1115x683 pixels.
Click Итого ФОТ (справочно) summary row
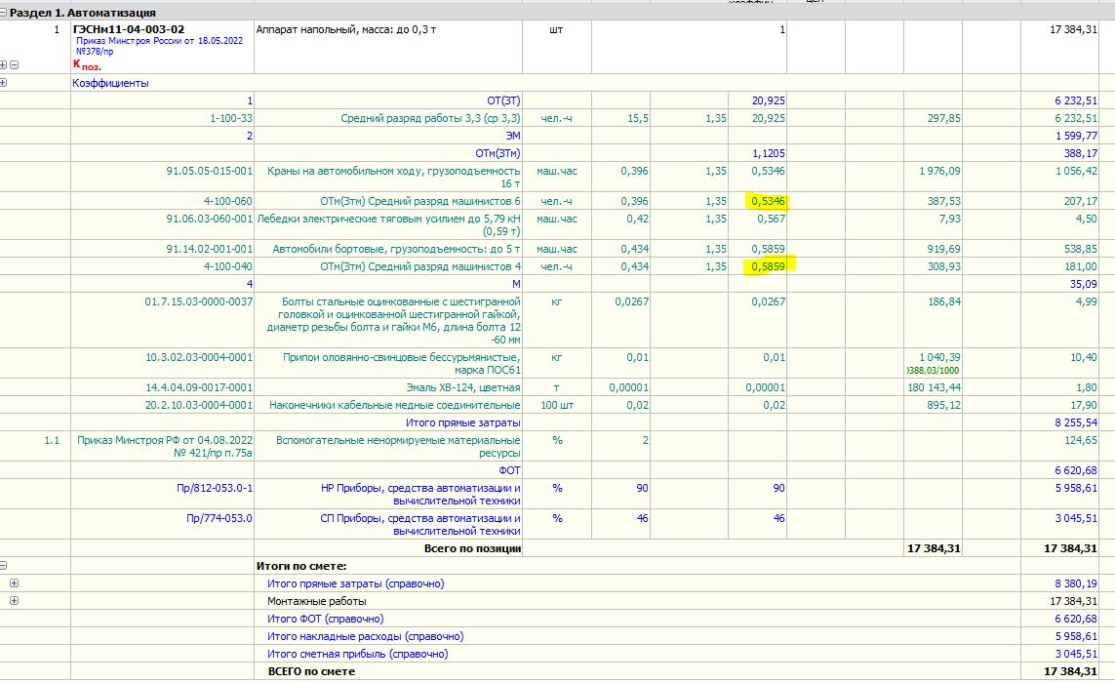click(325, 619)
